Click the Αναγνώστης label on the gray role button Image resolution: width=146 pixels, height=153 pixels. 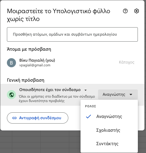114,94
